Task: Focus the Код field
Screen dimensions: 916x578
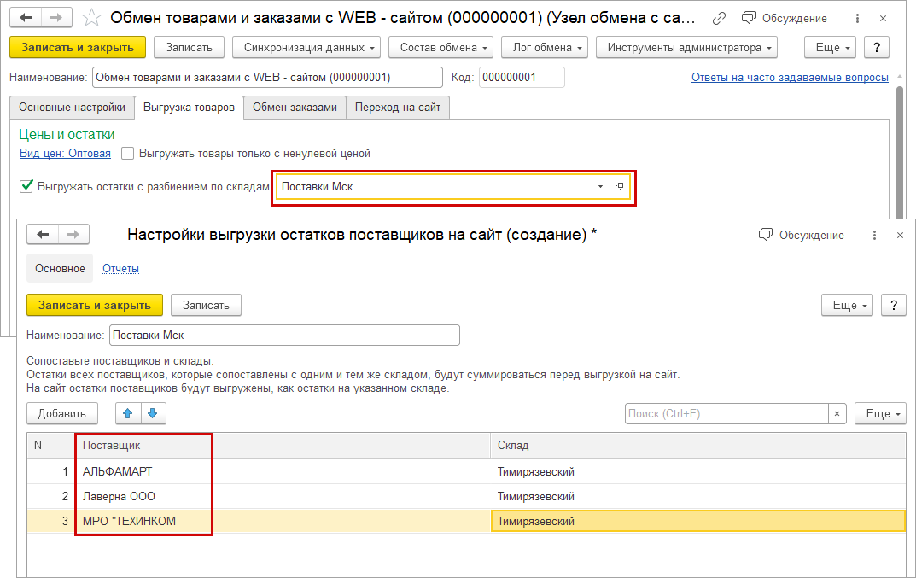Action: tap(521, 77)
